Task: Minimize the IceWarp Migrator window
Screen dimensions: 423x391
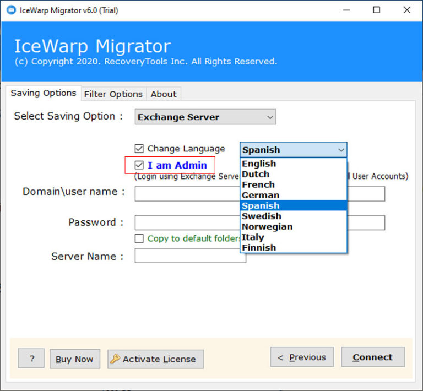Action: (x=346, y=10)
